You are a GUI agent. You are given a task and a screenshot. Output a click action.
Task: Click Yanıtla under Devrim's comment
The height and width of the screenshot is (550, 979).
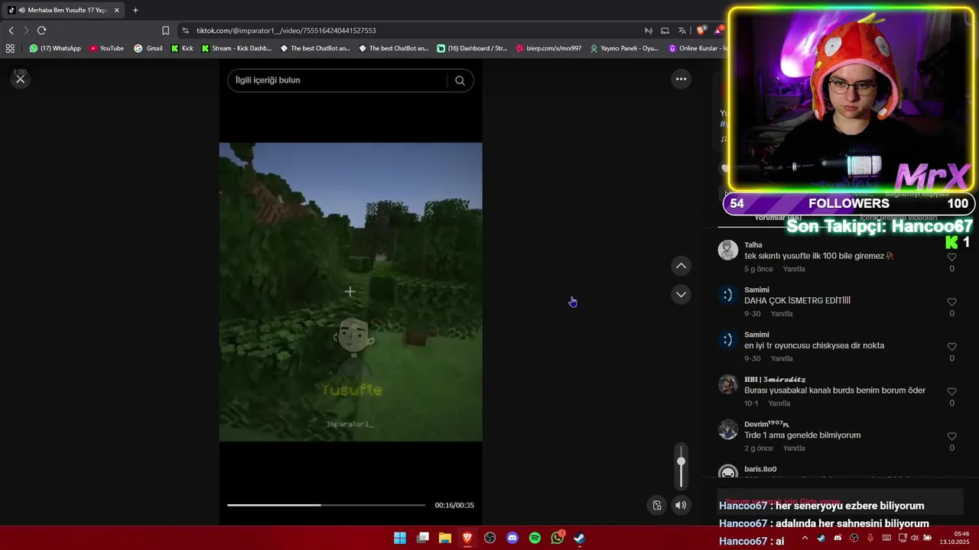click(794, 448)
